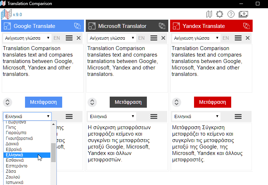Click the EN language label in Microsoft panel
The image size is (268, 185).
point(142,38)
